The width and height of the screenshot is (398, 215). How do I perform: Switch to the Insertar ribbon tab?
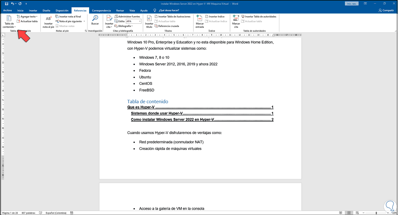click(x=33, y=11)
